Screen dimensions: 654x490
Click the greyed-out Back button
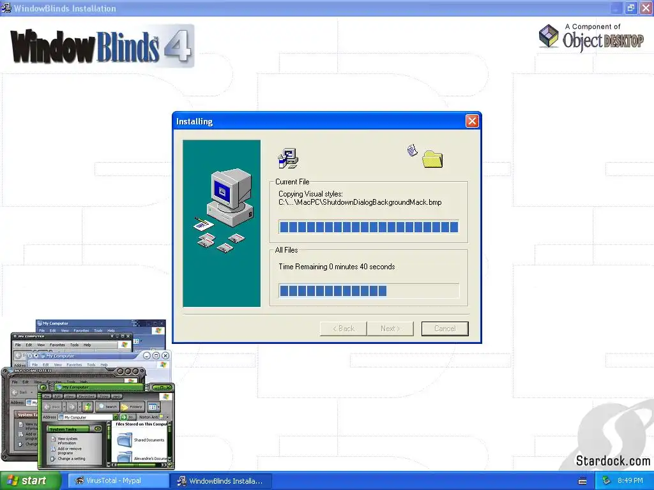(343, 329)
